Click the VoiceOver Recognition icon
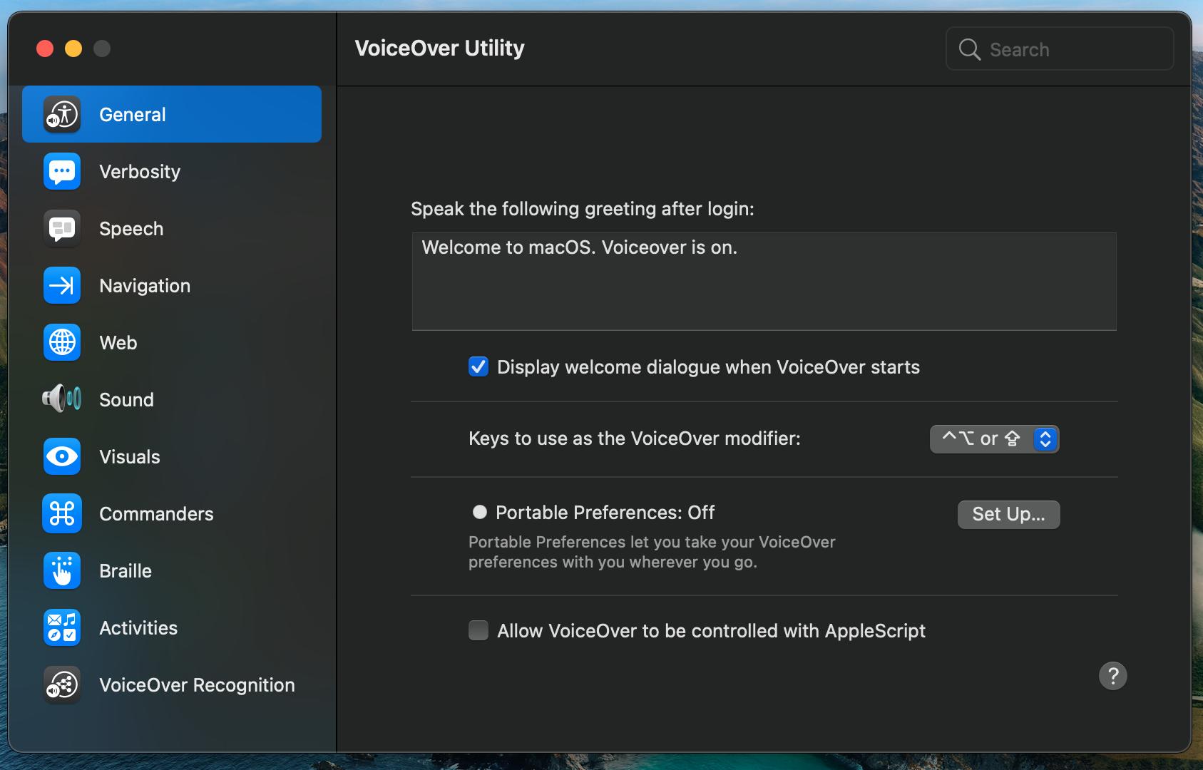This screenshot has width=1203, height=770. coord(62,685)
